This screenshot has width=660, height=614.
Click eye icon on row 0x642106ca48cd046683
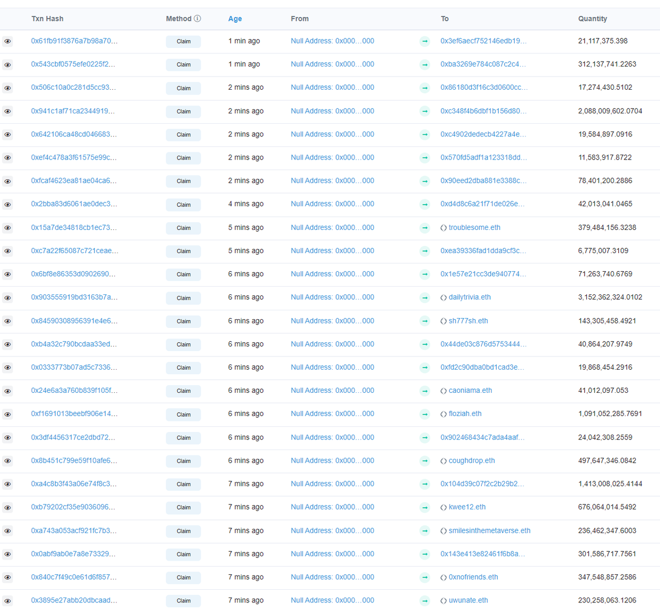[x=8, y=135]
